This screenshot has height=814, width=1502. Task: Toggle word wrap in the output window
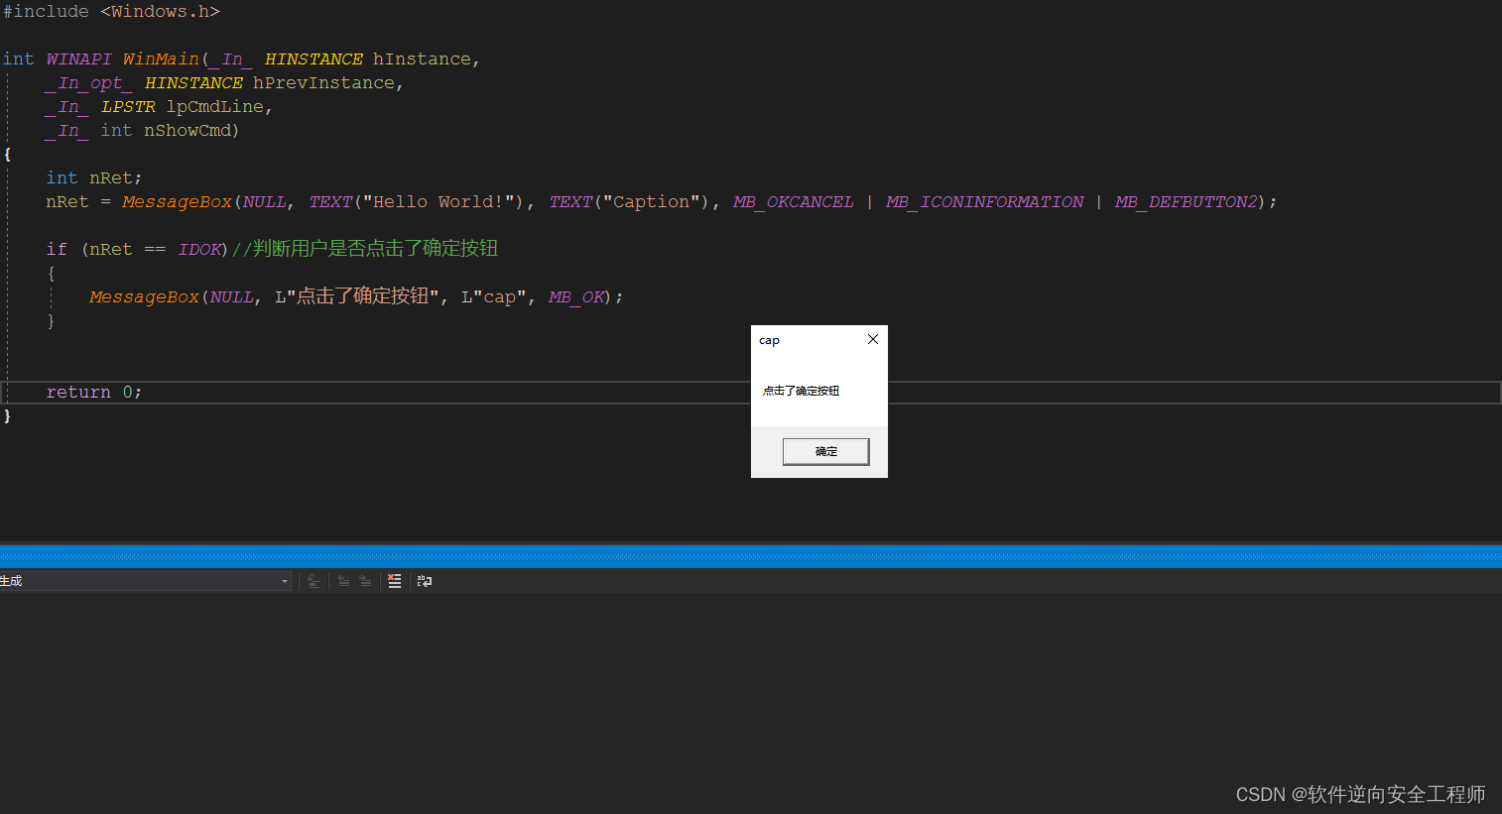point(425,581)
